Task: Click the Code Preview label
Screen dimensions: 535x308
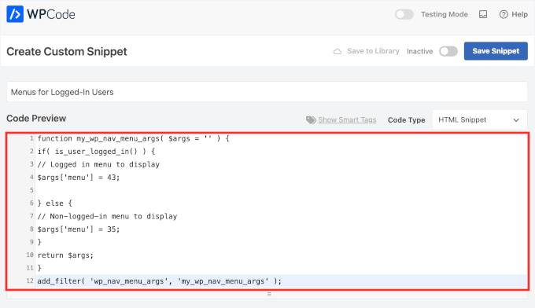Action: [x=36, y=118]
